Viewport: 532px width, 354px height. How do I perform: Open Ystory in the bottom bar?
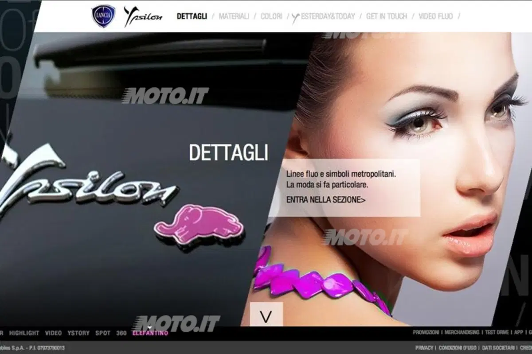78,333
